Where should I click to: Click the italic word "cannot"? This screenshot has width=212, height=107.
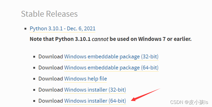[100, 39]
